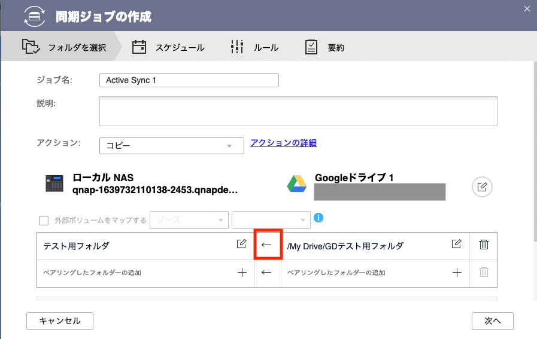Screen dimensions: 537x339
Task: Toggle sync direction arrow for テスト用フォルダ row
Action: (266, 245)
